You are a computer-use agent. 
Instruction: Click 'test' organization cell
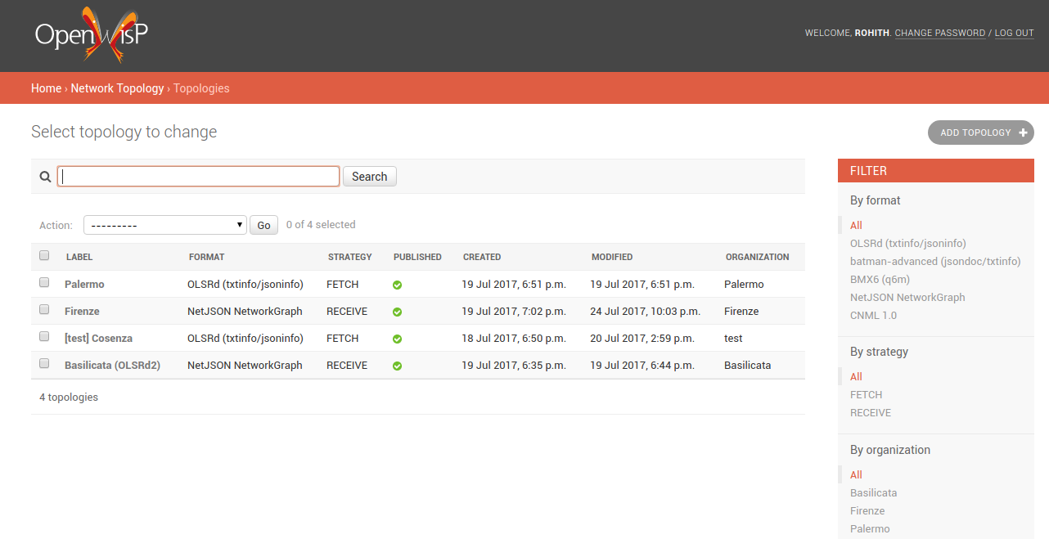click(733, 339)
